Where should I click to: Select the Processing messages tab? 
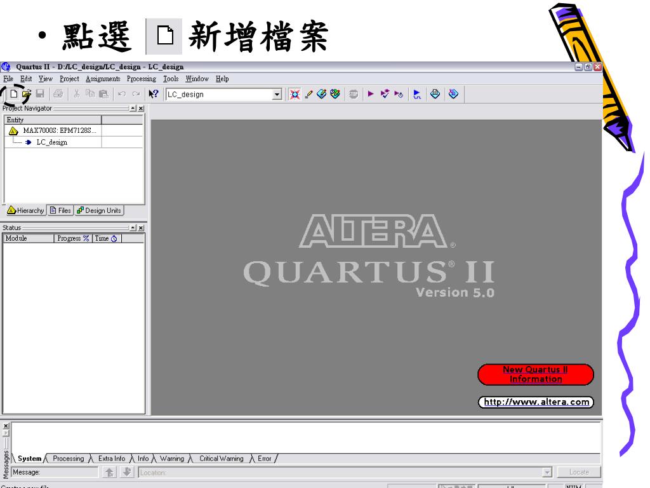click(69, 459)
